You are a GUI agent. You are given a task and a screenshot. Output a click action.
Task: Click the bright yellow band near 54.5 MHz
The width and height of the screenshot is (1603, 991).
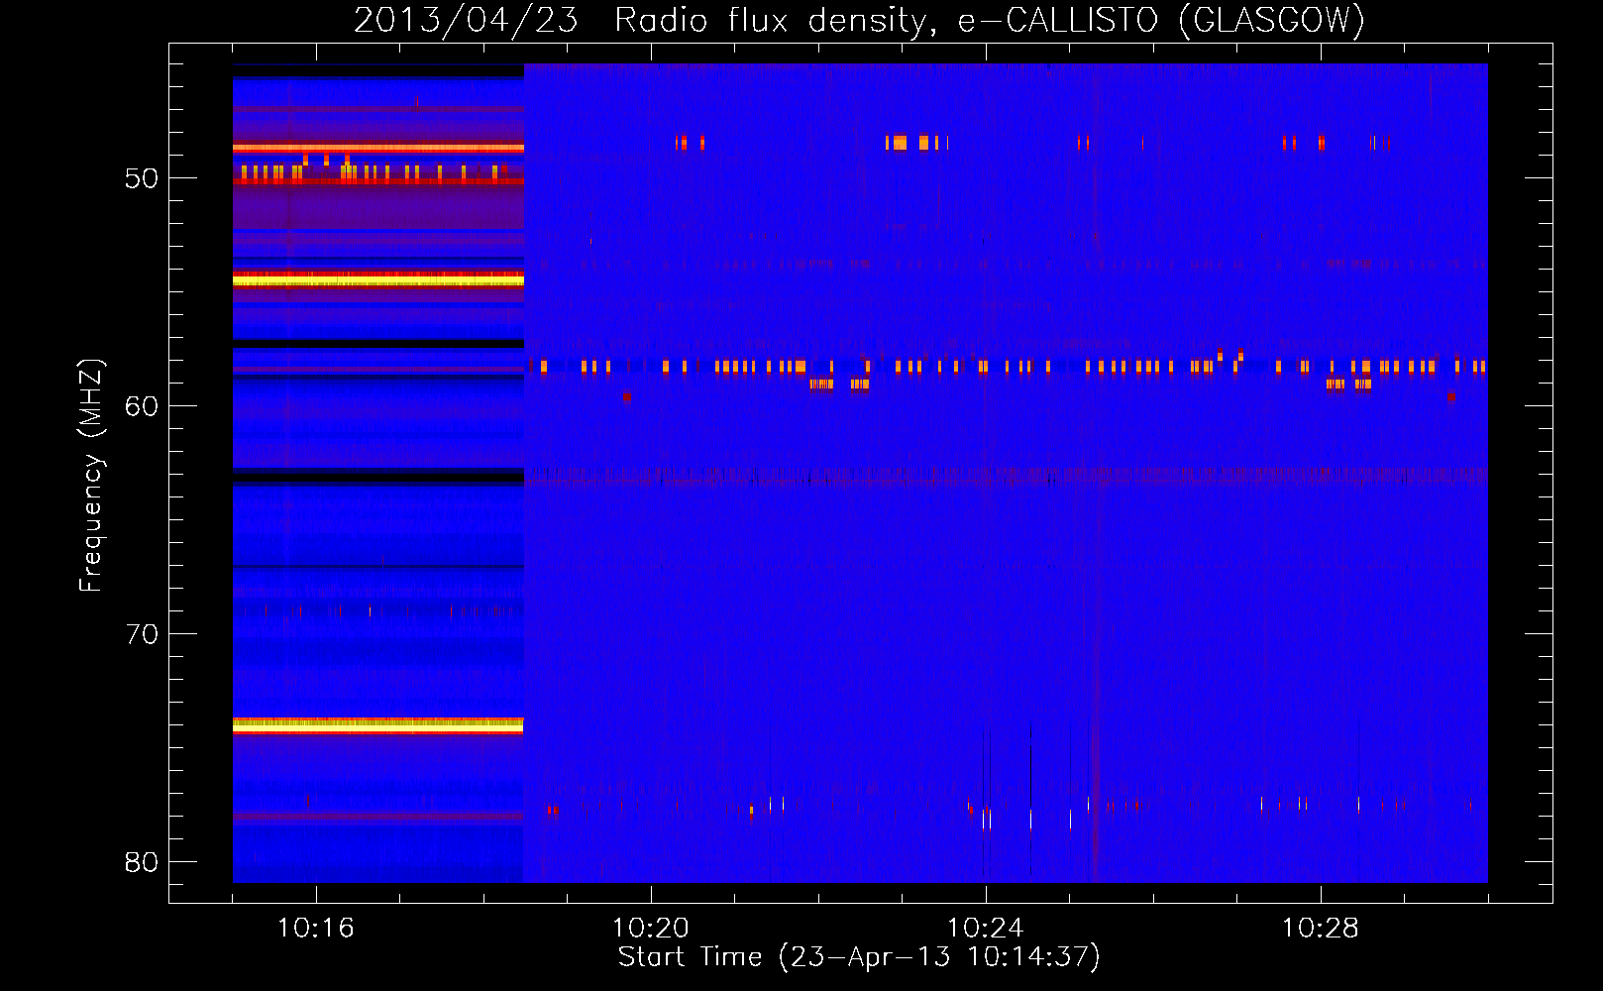377,281
